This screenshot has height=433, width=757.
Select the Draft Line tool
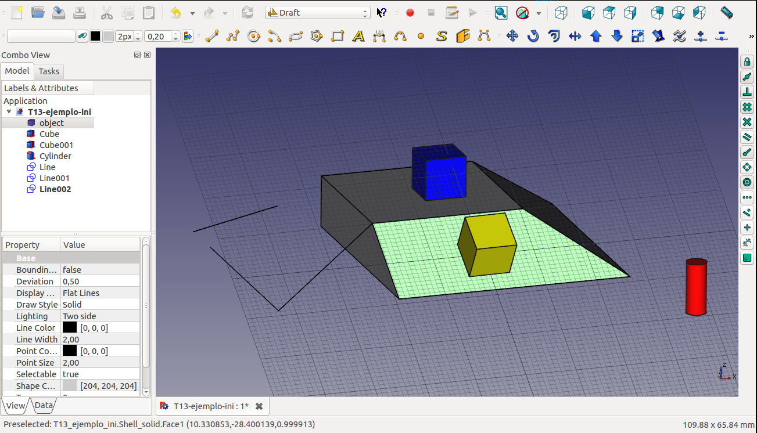[x=212, y=37]
